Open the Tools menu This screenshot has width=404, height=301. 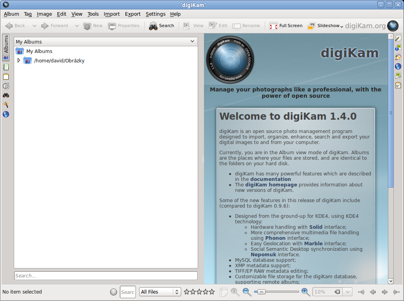(x=93, y=14)
